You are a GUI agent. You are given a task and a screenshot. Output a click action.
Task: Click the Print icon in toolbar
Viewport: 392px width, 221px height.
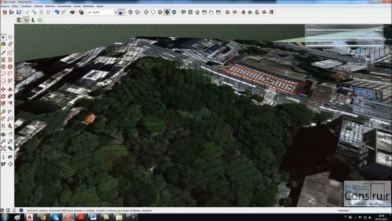pos(72,12)
